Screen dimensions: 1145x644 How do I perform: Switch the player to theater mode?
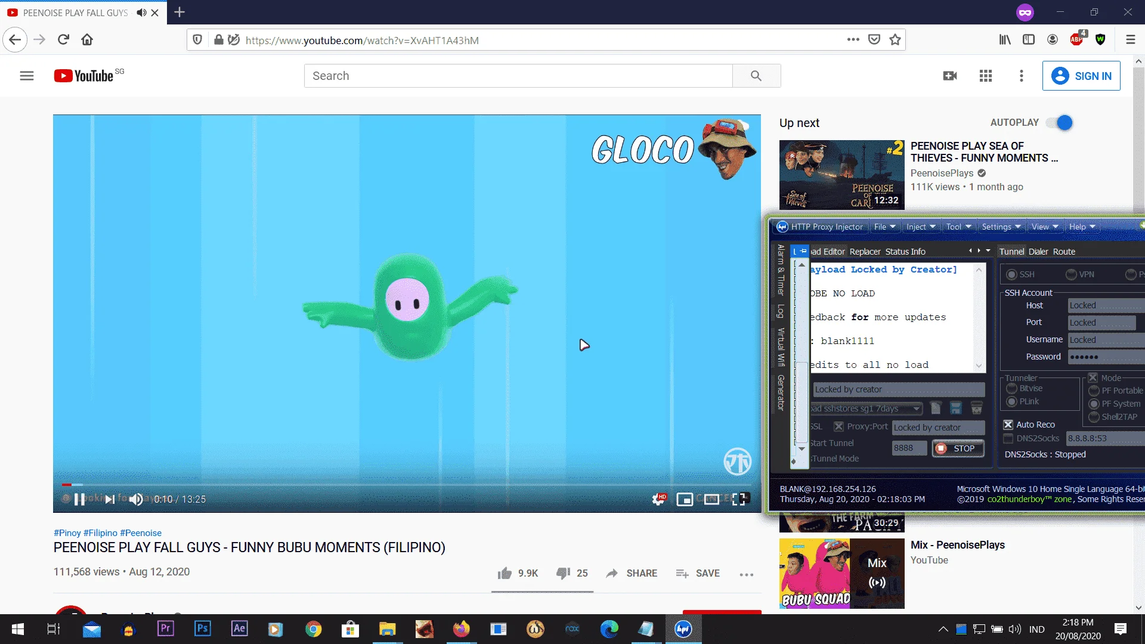coord(711,500)
